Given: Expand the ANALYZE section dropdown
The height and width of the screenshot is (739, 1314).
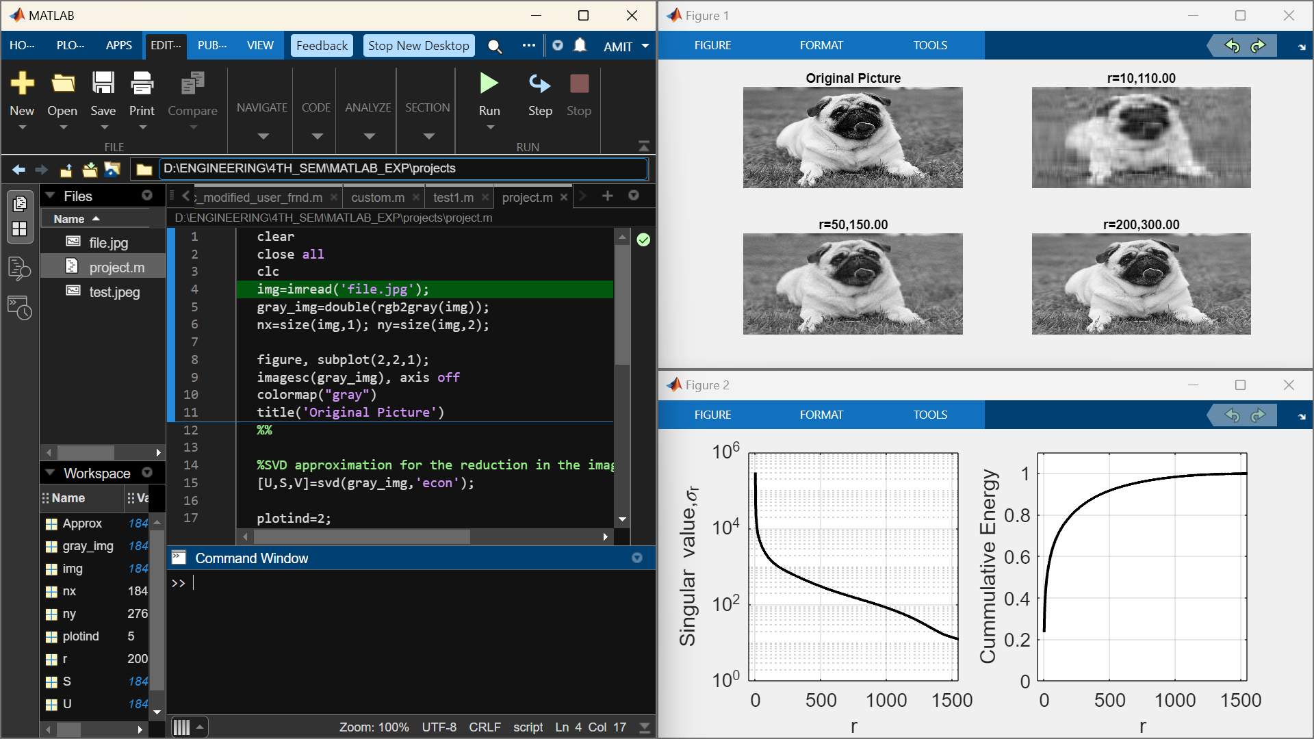Looking at the screenshot, I should (369, 136).
